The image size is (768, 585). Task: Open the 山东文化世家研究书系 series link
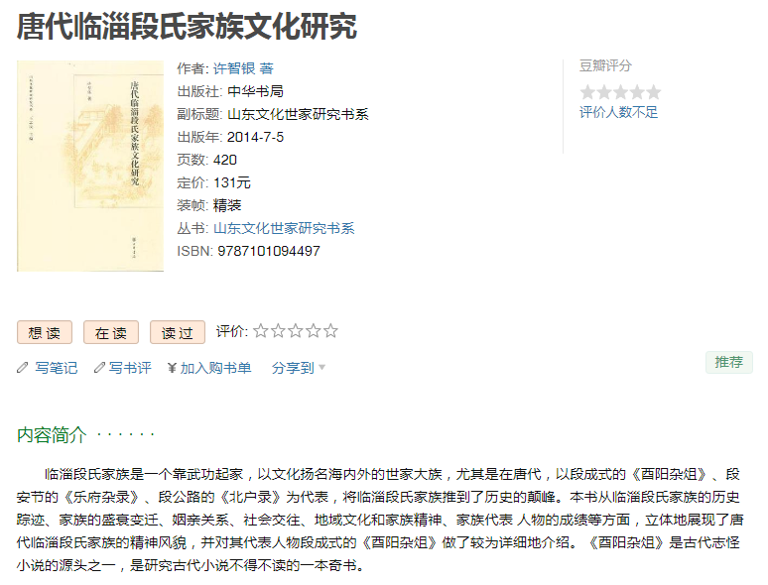pos(284,228)
